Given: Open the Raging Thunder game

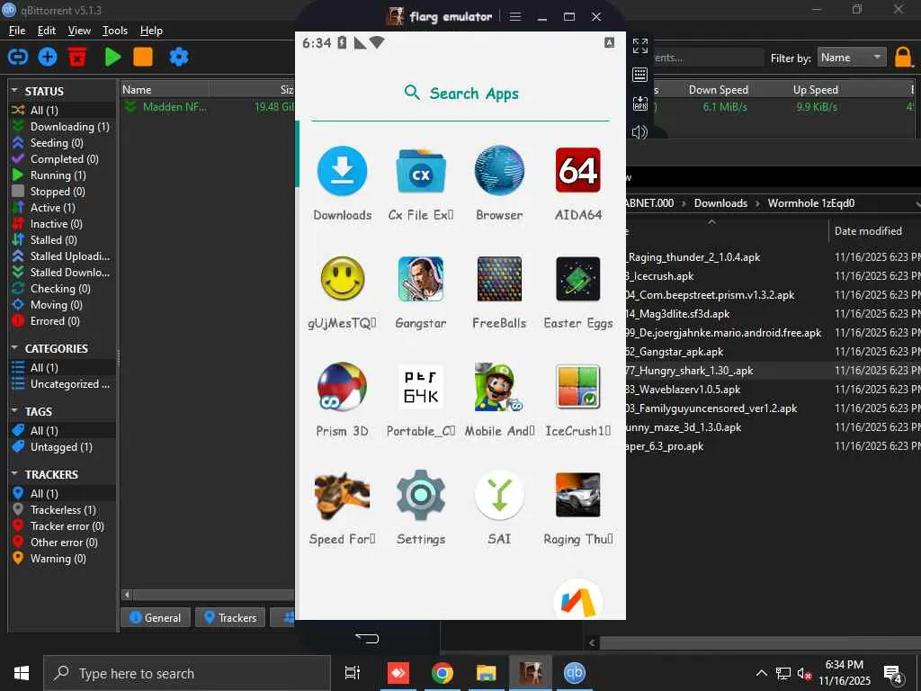Looking at the screenshot, I should point(578,496).
